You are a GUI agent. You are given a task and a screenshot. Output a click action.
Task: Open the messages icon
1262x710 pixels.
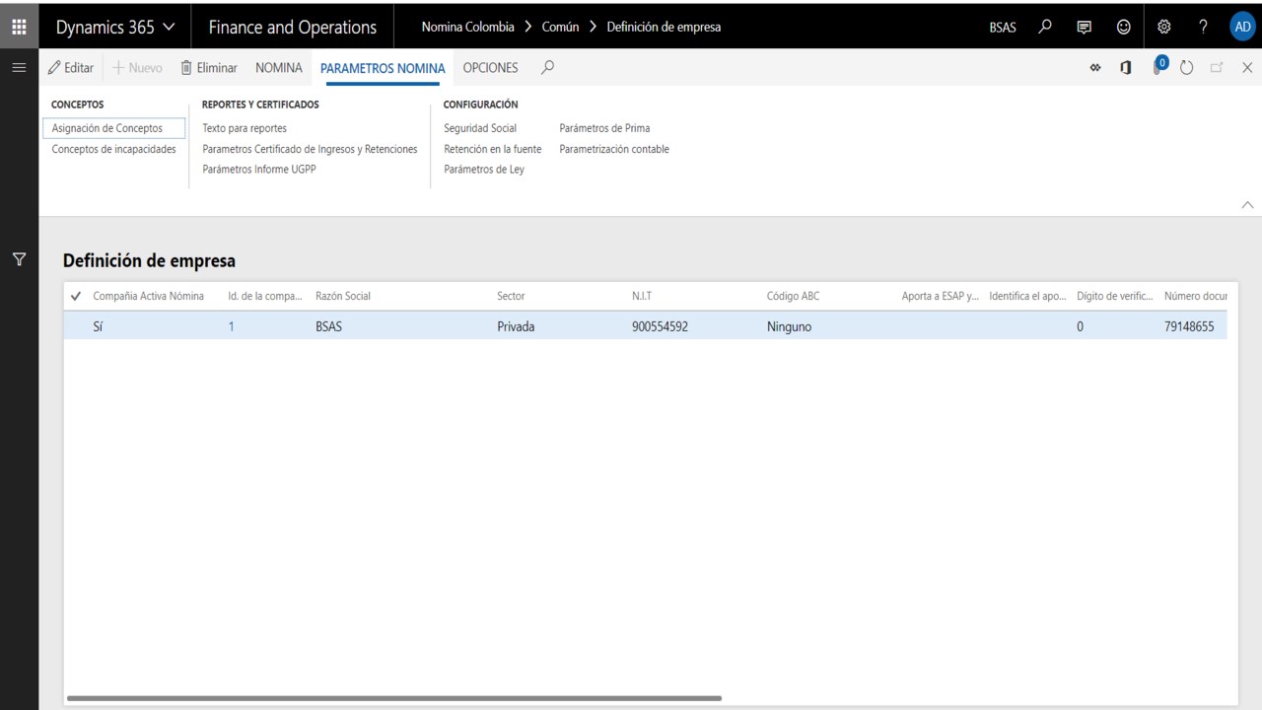tap(1085, 27)
